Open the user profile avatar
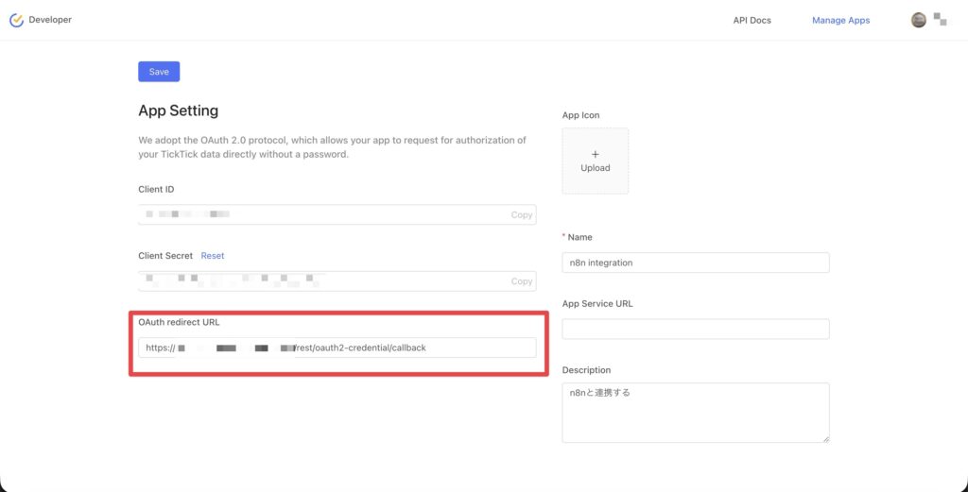968x492 pixels. [x=919, y=21]
